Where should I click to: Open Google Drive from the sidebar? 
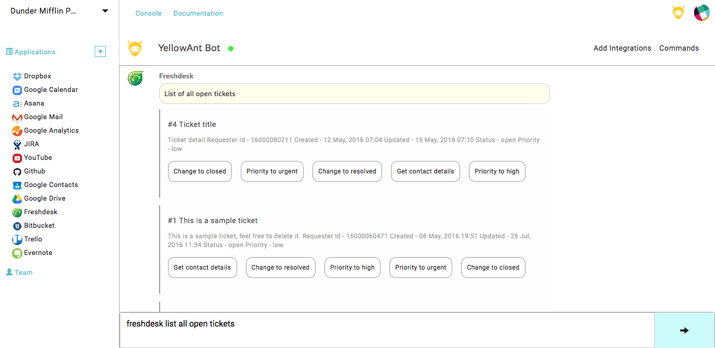pyautogui.click(x=16, y=198)
